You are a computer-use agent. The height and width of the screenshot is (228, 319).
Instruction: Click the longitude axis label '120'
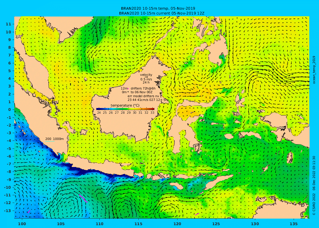[177, 224]
